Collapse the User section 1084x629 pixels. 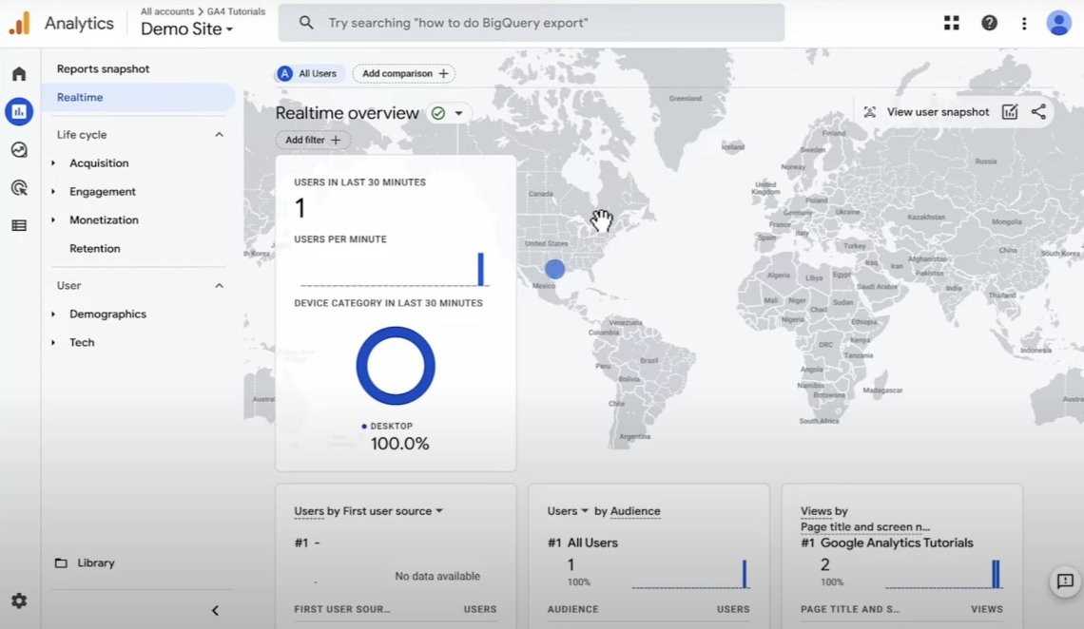point(219,285)
